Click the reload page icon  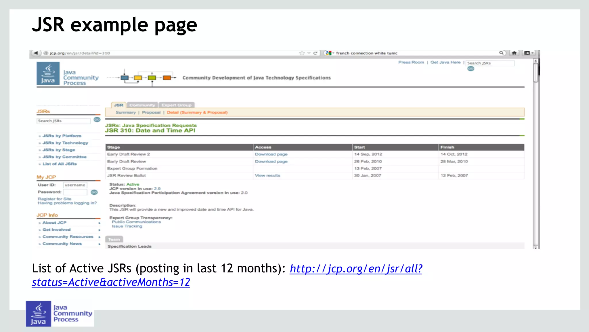(315, 53)
